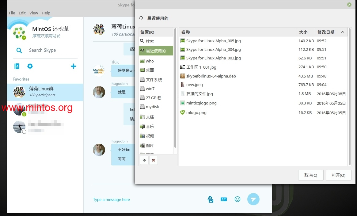Click huguobin avatar beside 就是 message
This screenshot has height=216, width=357.
(x=99, y=92)
